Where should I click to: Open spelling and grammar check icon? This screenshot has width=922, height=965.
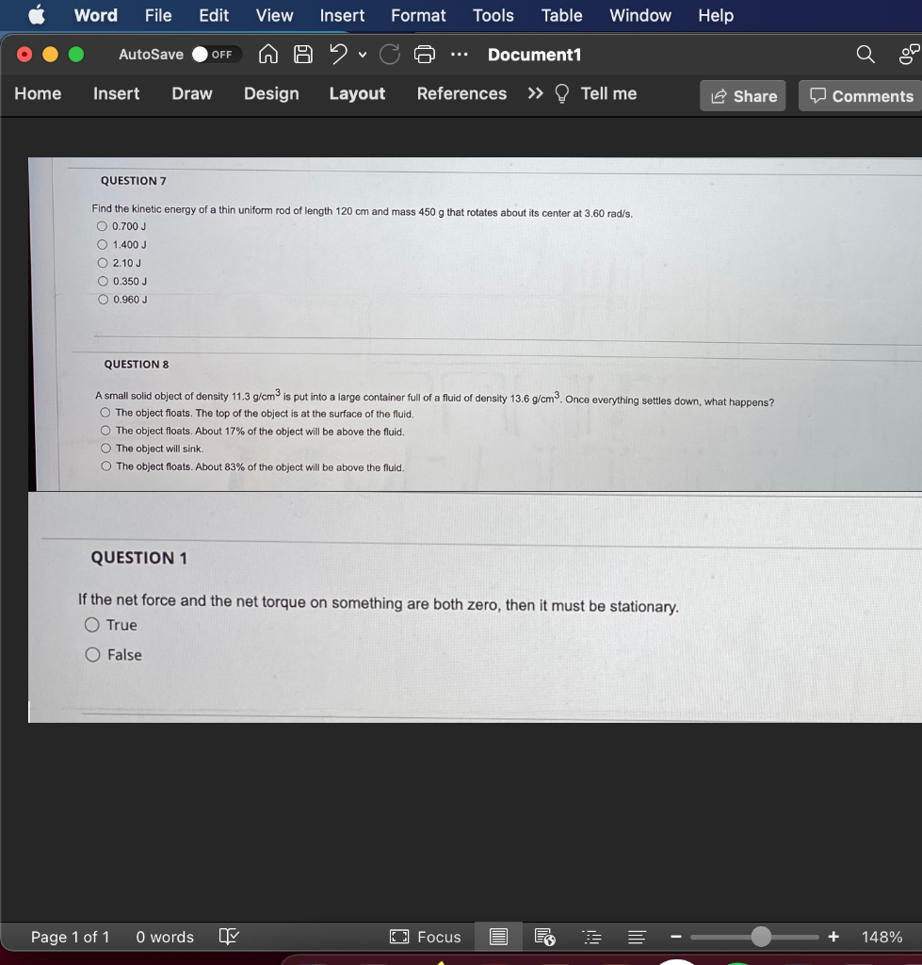point(229,937)
